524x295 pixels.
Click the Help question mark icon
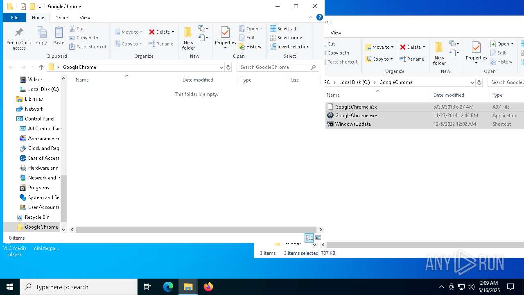point(320,17)
